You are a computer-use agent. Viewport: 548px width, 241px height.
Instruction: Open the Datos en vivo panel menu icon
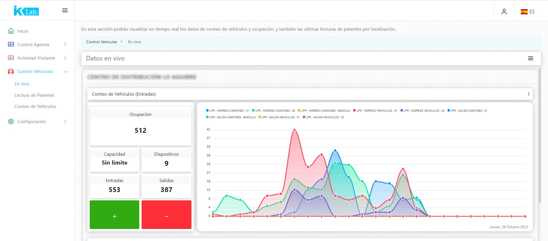point(531,58)
